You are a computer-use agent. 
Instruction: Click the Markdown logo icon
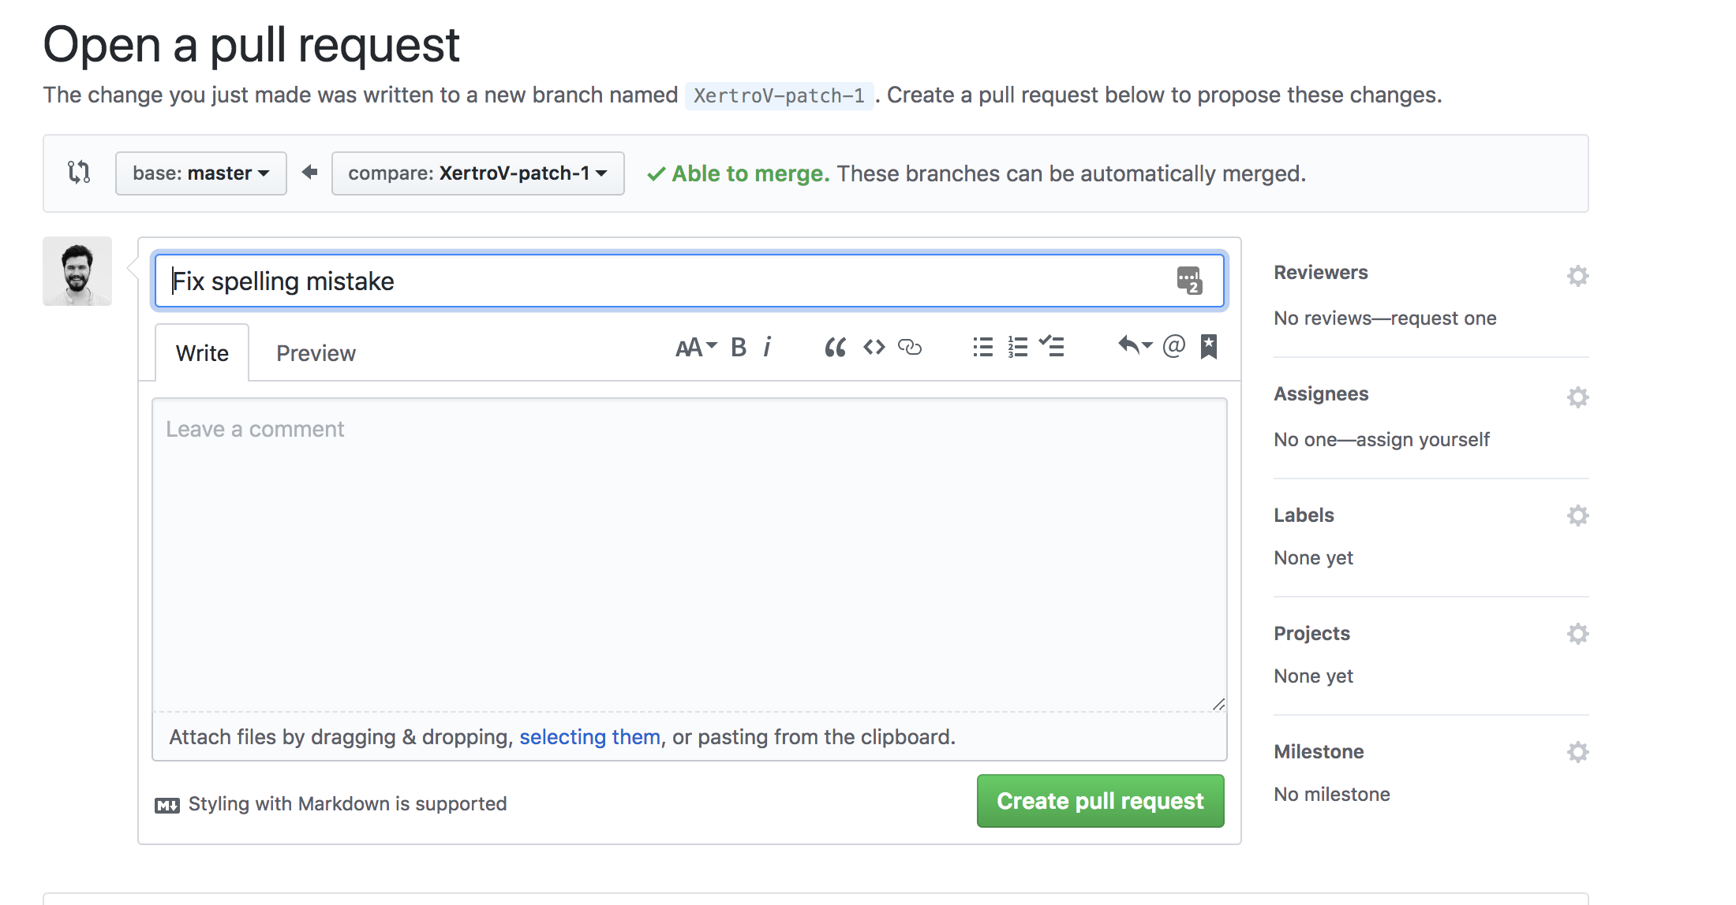[x=167, y=805]
